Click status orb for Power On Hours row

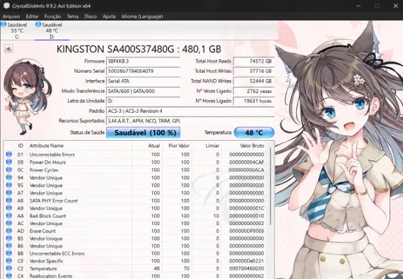point(9,162)
